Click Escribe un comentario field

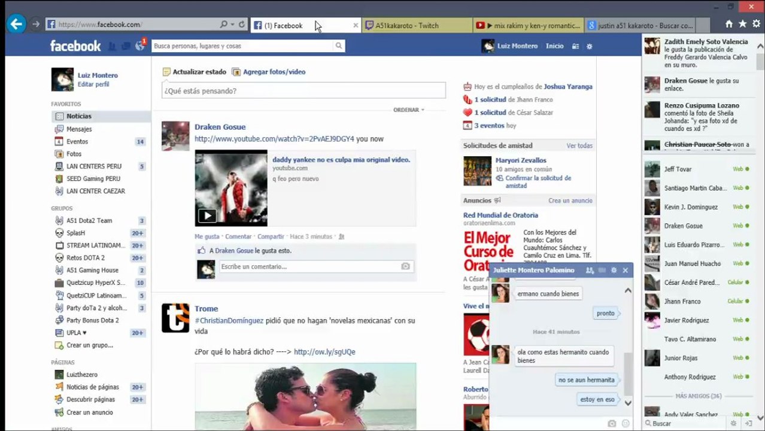point(308,266)
